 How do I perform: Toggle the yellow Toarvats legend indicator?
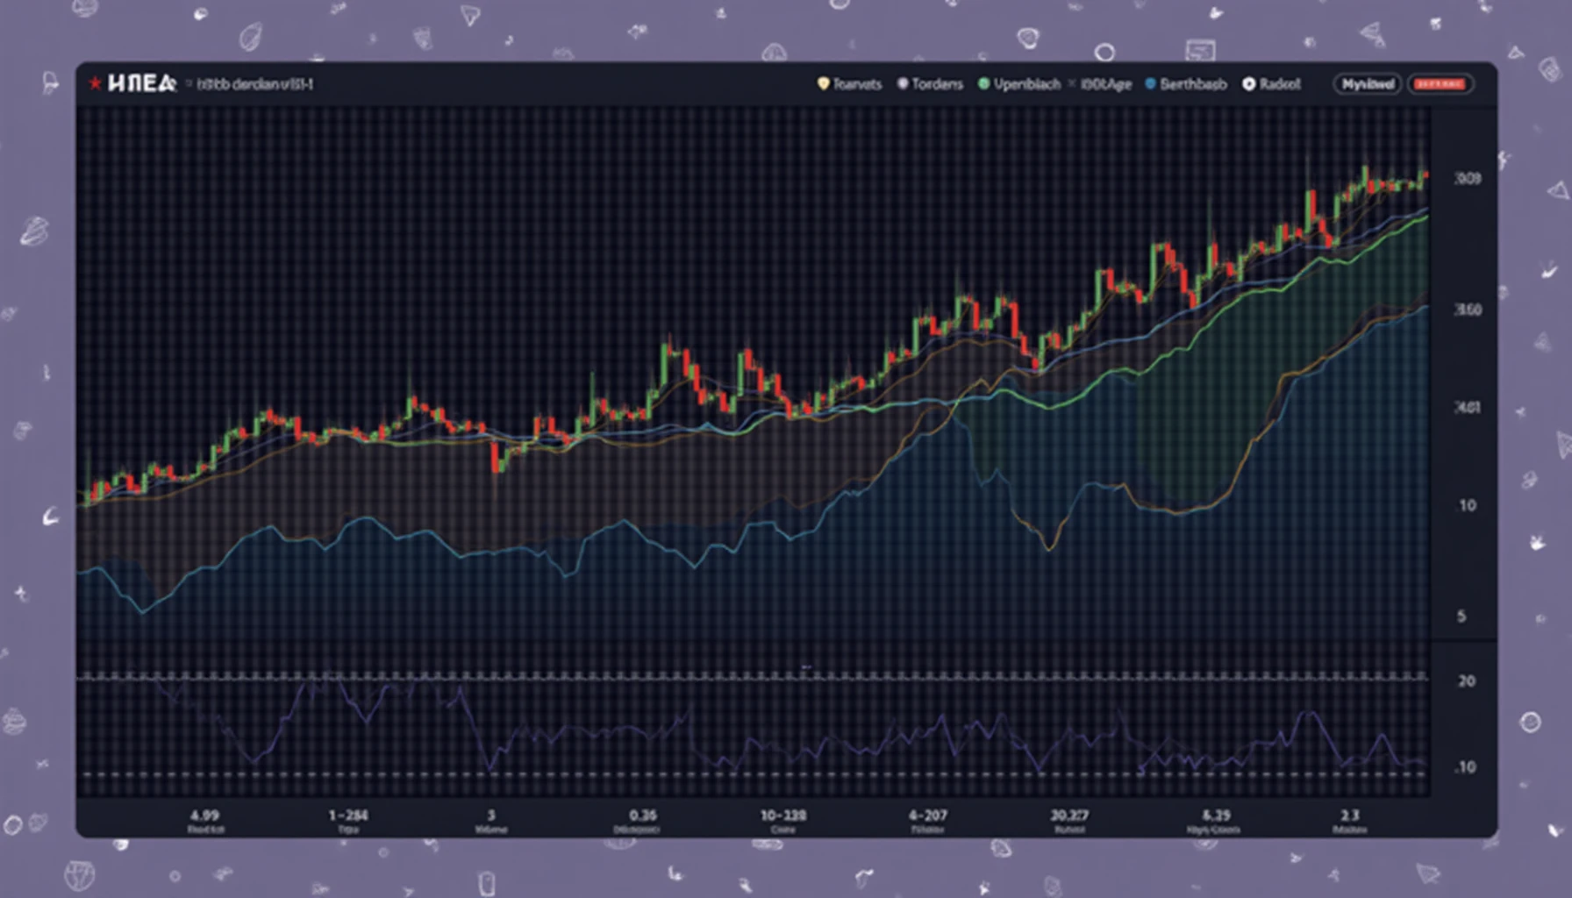(x=823, y=84)
